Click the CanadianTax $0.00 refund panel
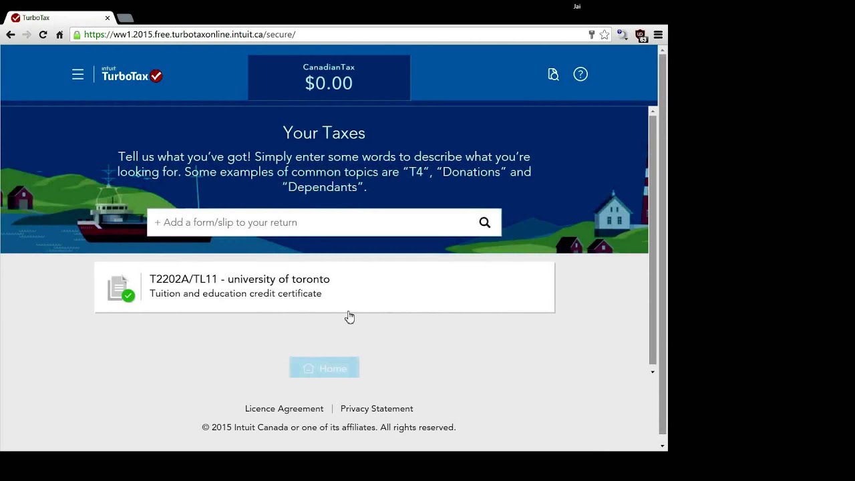This screenshot has width=855, height=481. tap(329, 77)
